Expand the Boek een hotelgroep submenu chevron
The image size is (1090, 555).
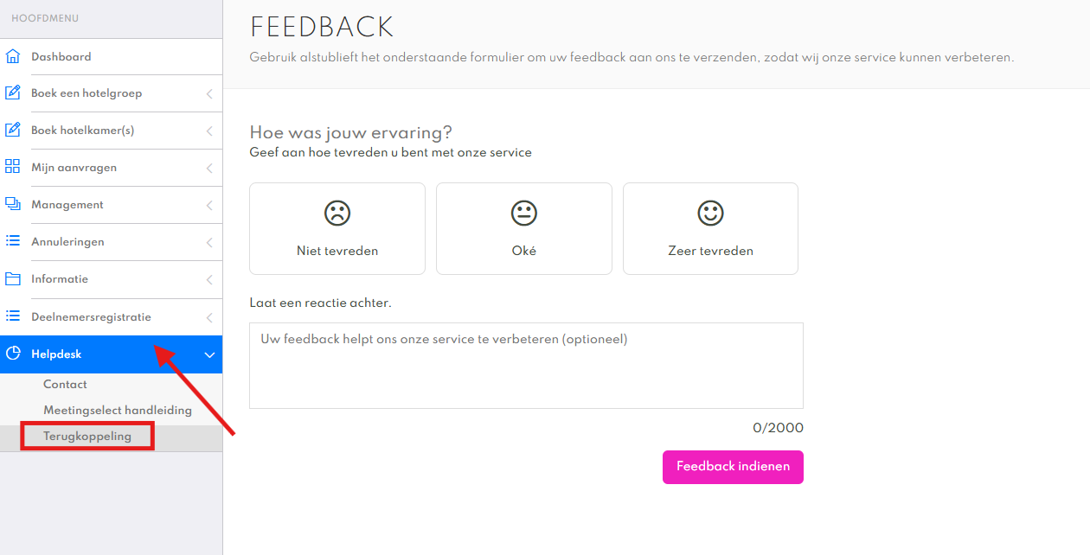(x=209, y=94)
